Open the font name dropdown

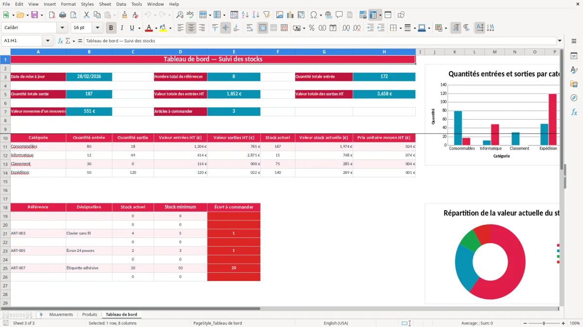(62, 28)
